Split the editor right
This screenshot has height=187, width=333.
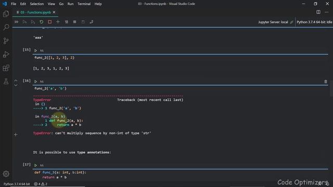coord(318,12)
